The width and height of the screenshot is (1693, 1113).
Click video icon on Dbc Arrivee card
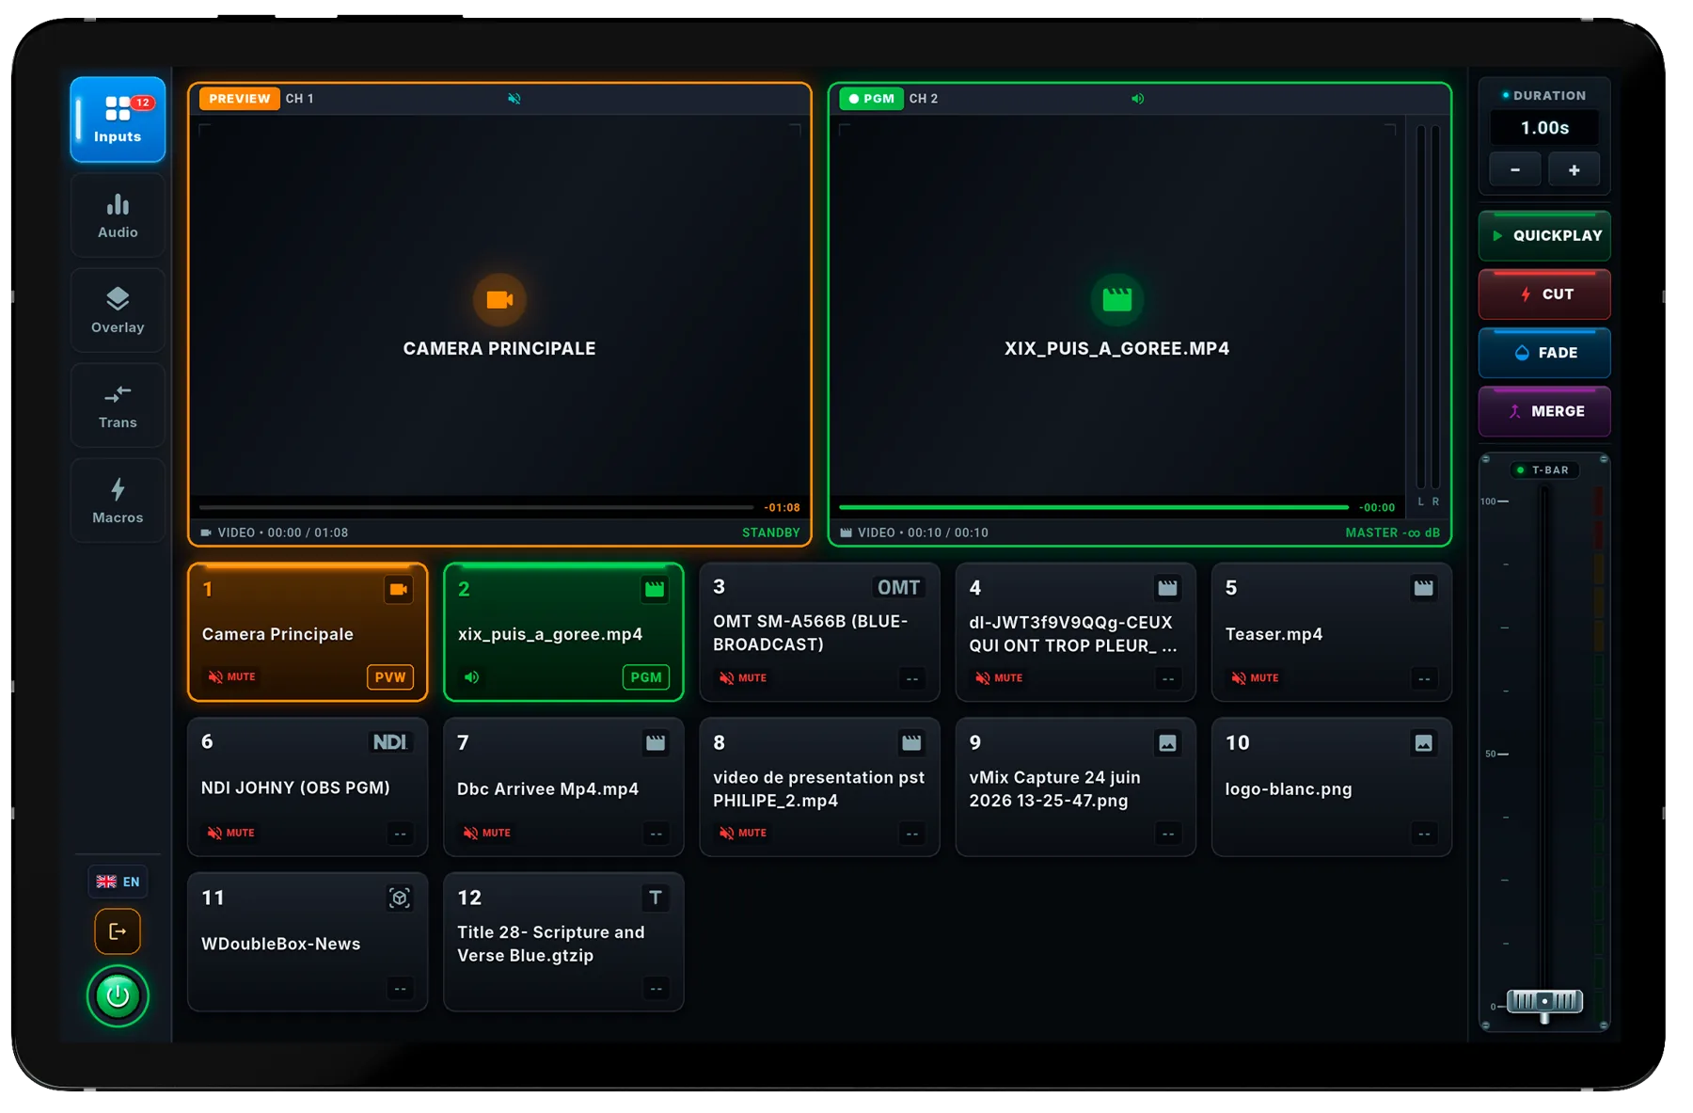click(656, 743)
